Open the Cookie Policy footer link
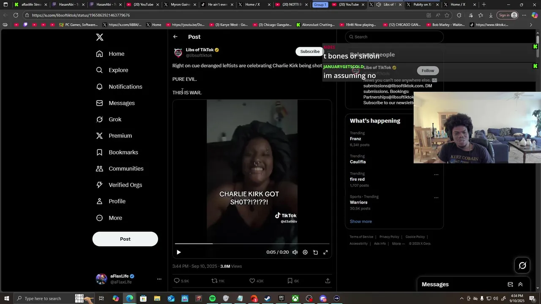This screenshot has width=541, height=304. (x=415, y=237)
